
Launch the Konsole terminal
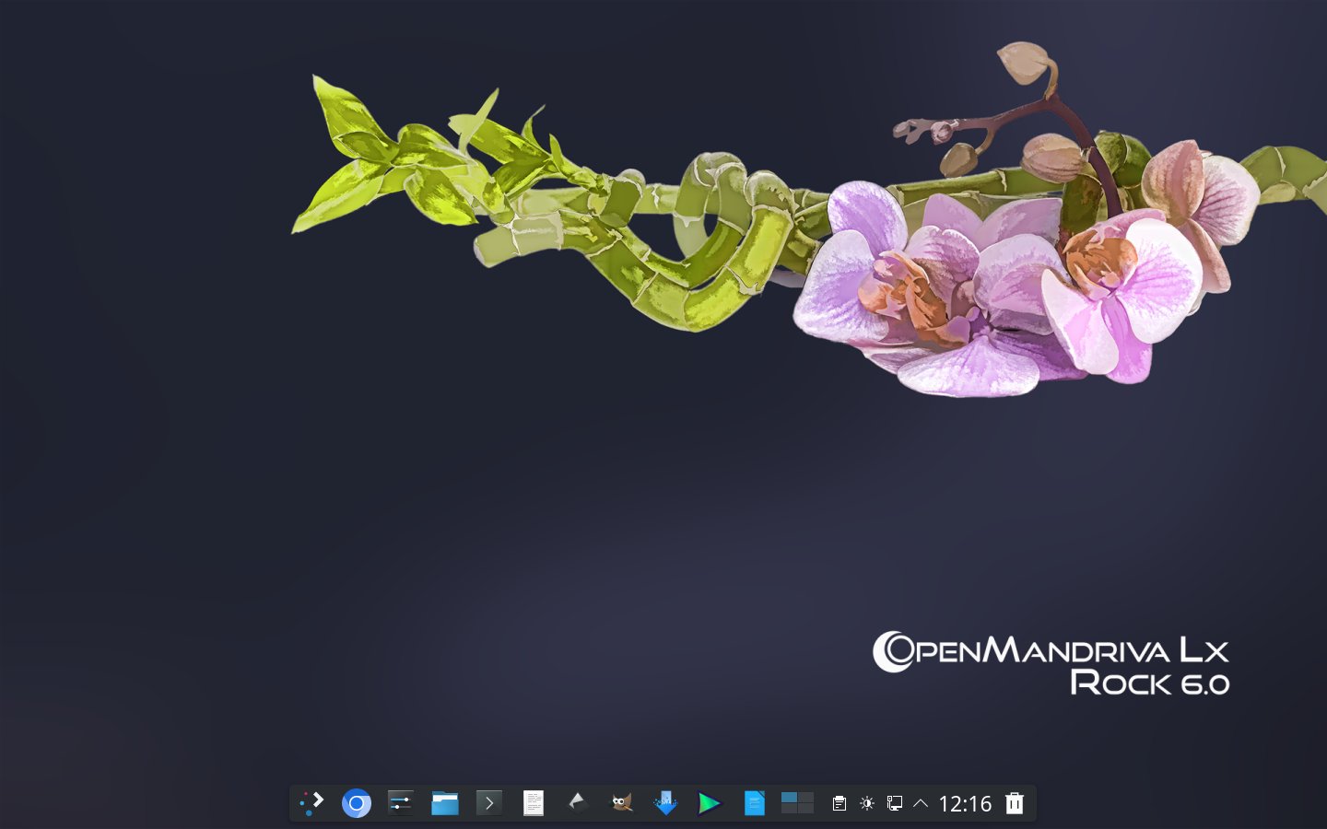click(489, 803)
